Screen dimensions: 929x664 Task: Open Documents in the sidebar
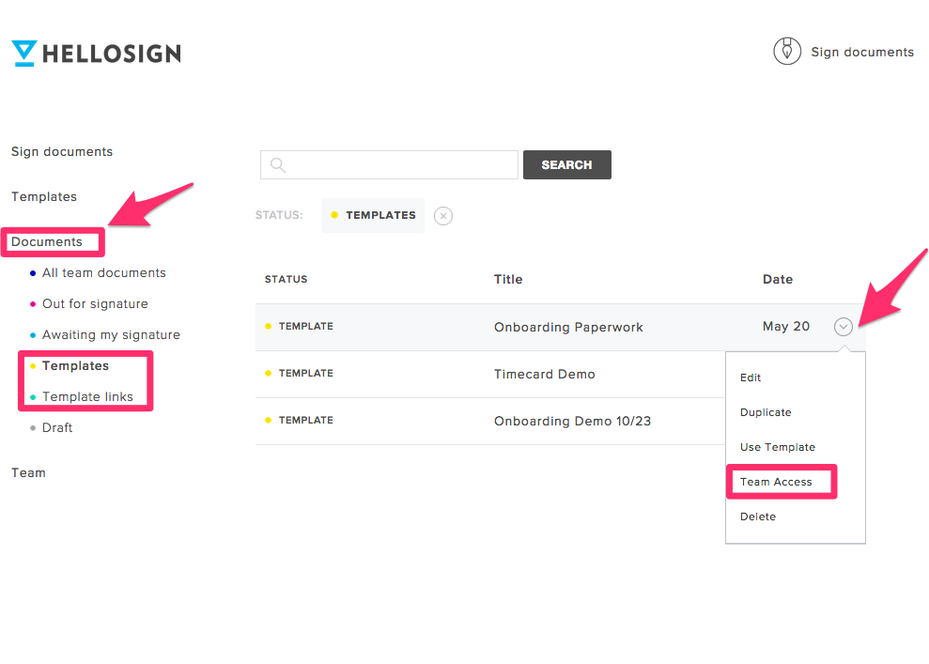[47, 241]
